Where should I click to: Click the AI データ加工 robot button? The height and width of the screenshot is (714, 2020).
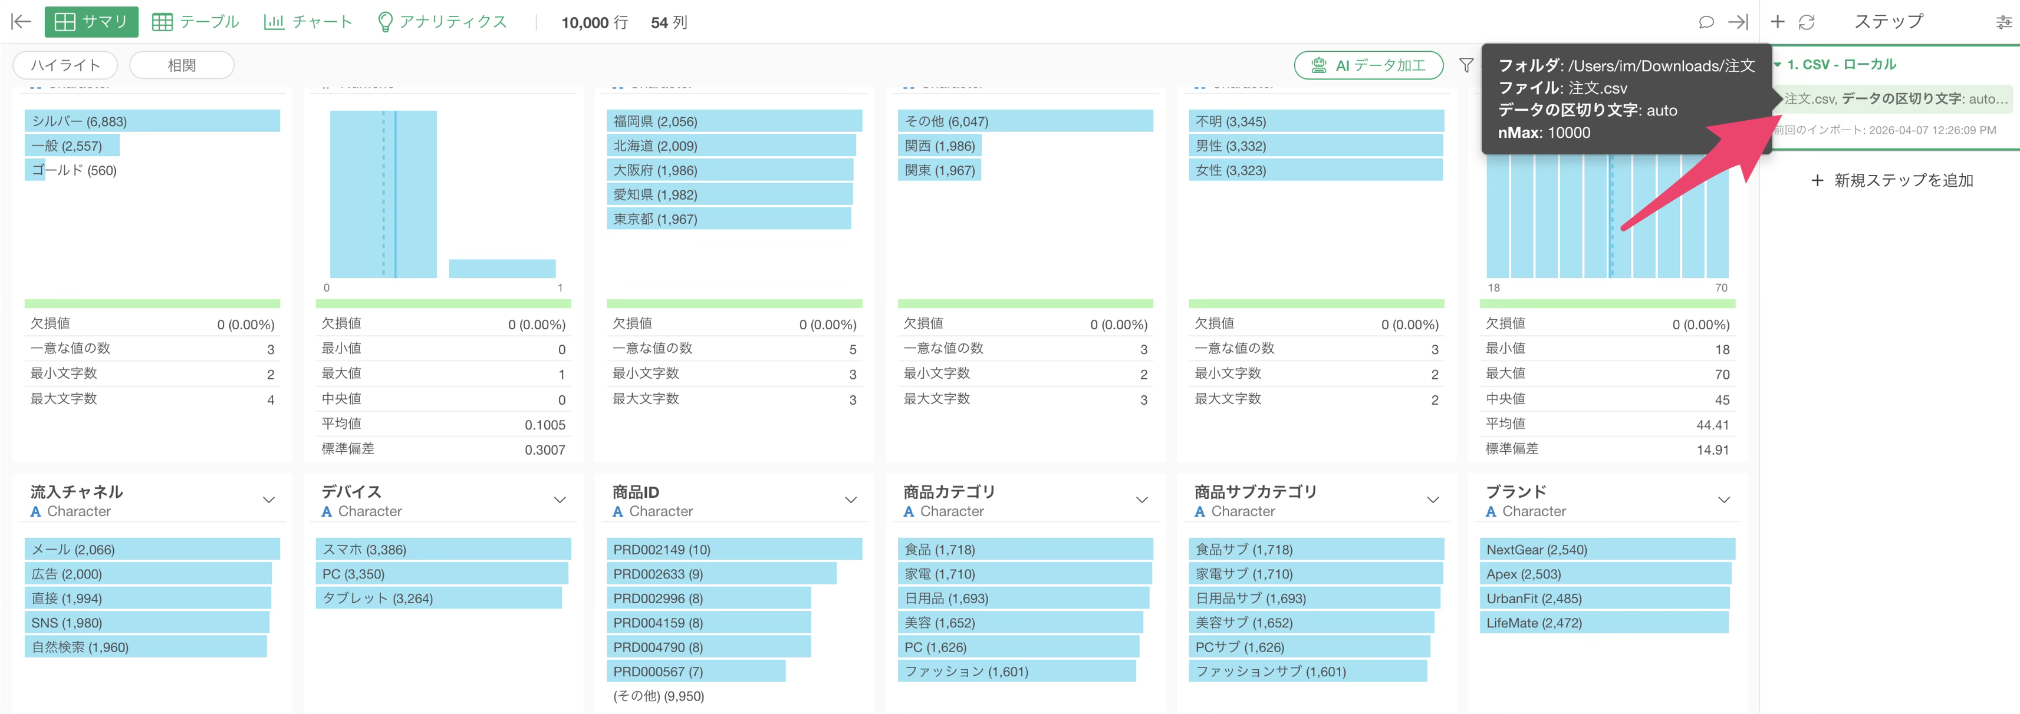1367,65
